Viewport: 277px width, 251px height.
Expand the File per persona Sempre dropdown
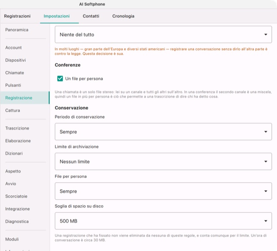pyautogui.click(x=163, y=191)
